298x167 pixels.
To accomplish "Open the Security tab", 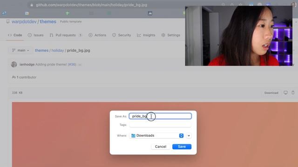I will tap(122, 35).
